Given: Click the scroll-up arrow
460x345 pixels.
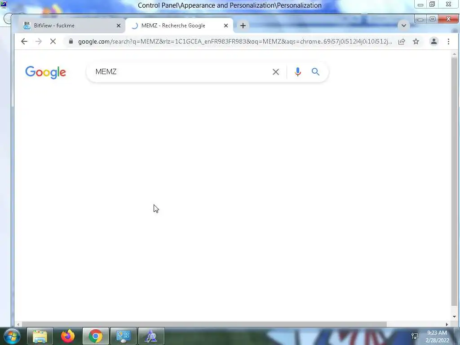Looking at the screenshot, I should click(454, 54).
